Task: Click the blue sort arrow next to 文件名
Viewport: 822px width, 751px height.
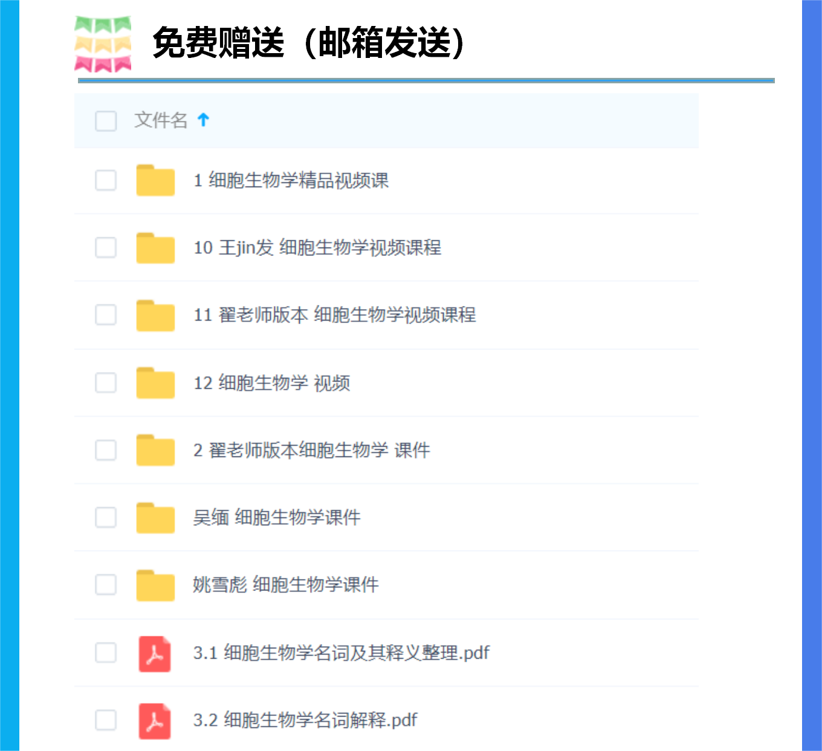Action: (204, 120)
